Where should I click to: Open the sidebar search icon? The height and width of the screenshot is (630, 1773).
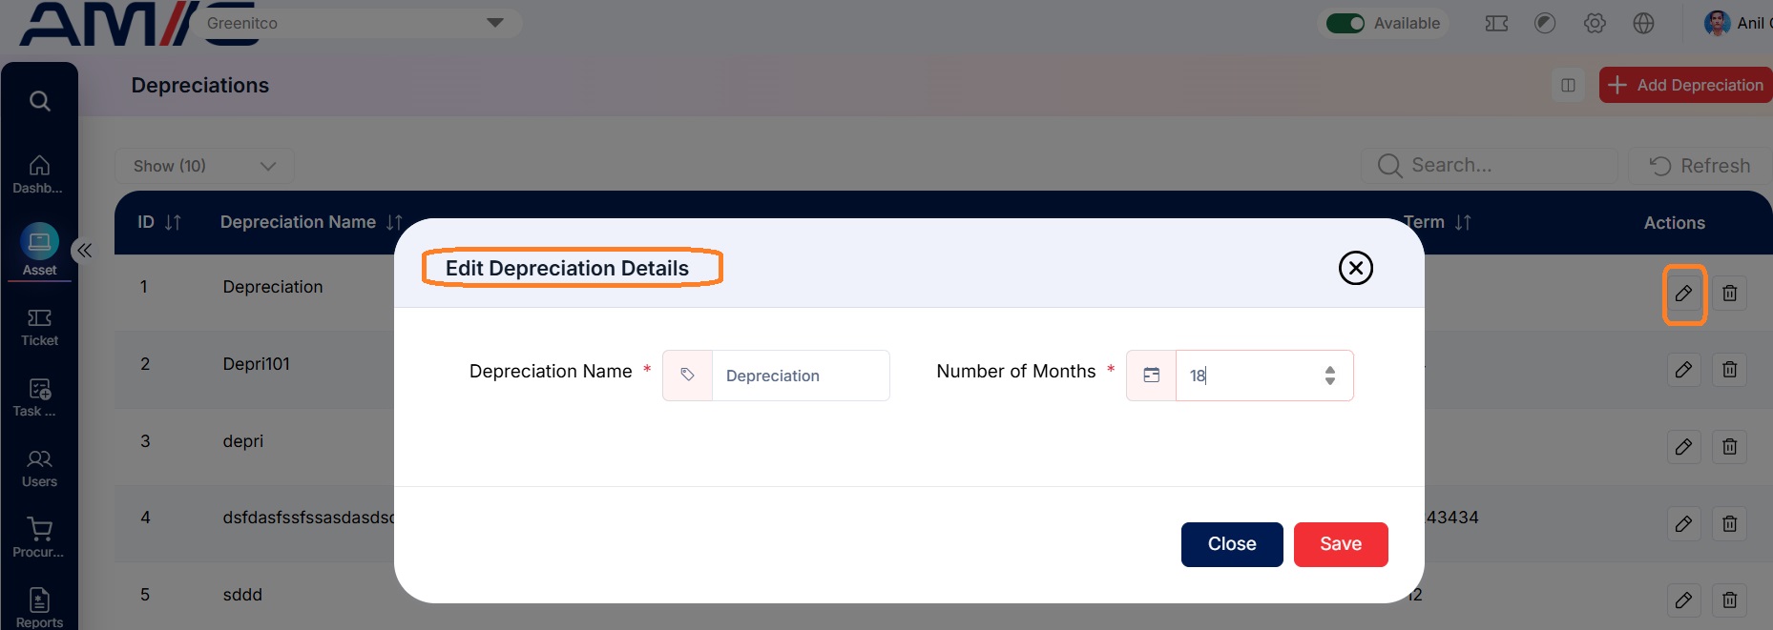39,100
